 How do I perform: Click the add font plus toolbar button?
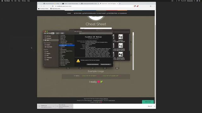57,33
